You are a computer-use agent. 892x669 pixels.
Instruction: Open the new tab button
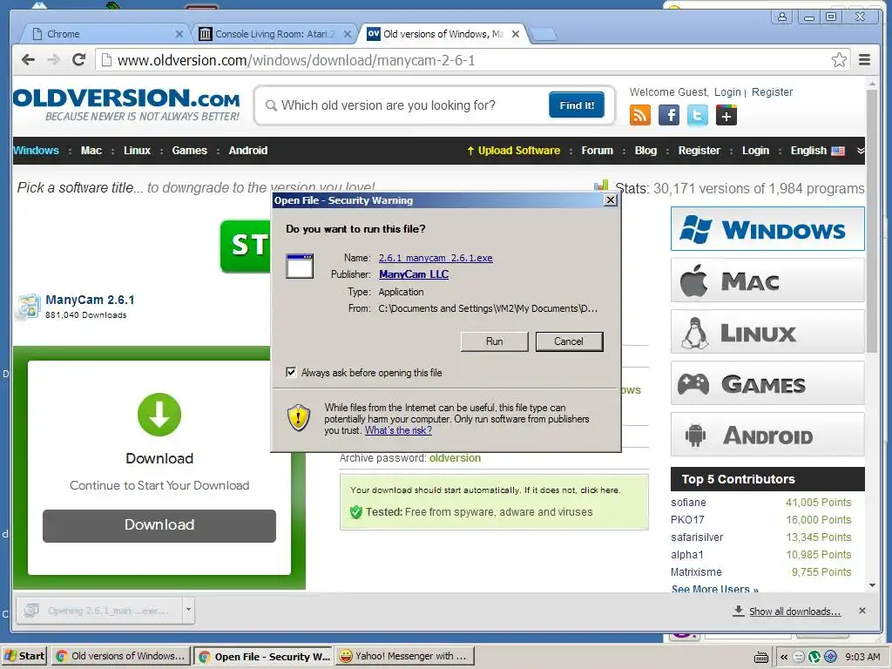[x=543, y=35]
